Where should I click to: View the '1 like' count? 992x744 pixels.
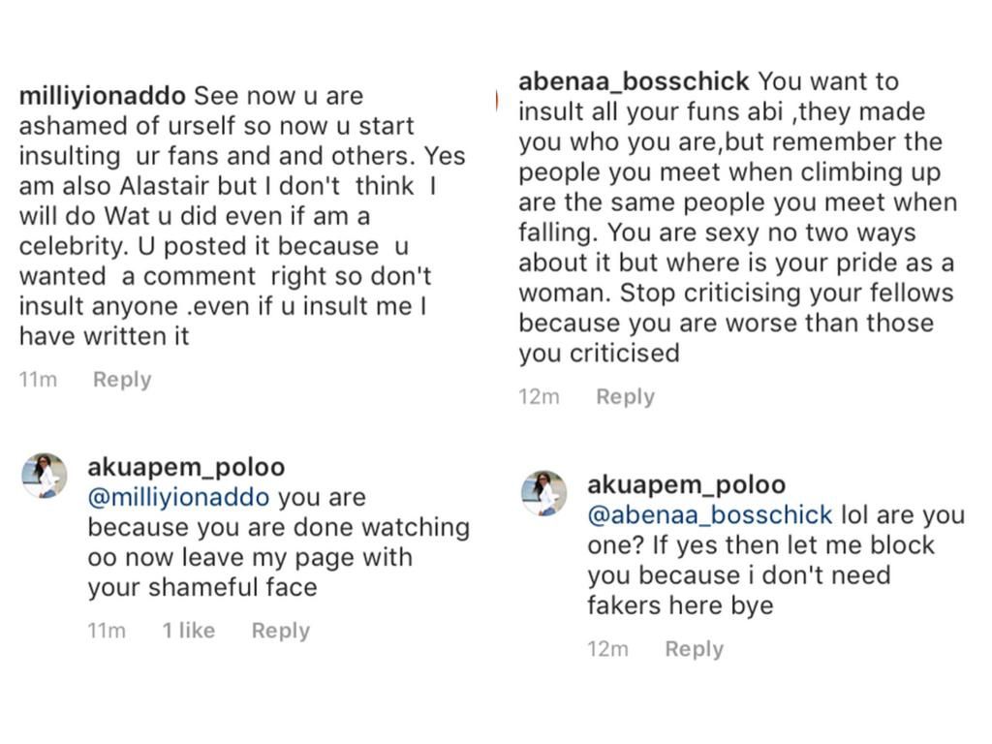[189, 630]
